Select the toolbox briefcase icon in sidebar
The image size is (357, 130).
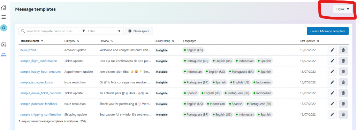[3, 55]
